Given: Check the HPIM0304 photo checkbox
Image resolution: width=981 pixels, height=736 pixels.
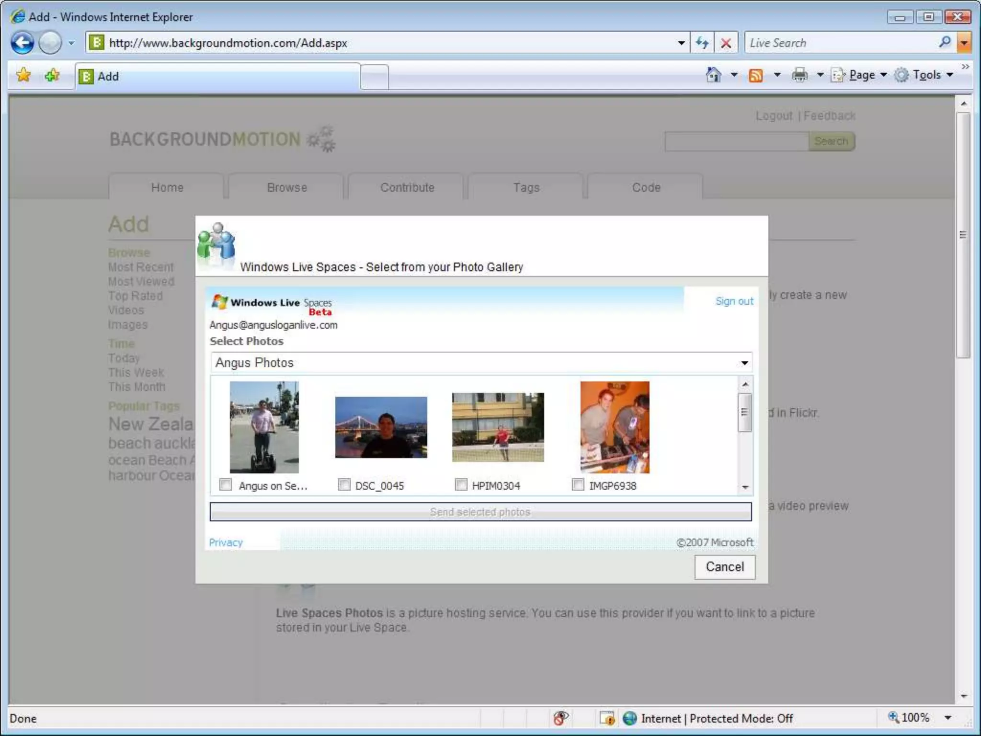Looking at the screenshot, I should (461, 484).
